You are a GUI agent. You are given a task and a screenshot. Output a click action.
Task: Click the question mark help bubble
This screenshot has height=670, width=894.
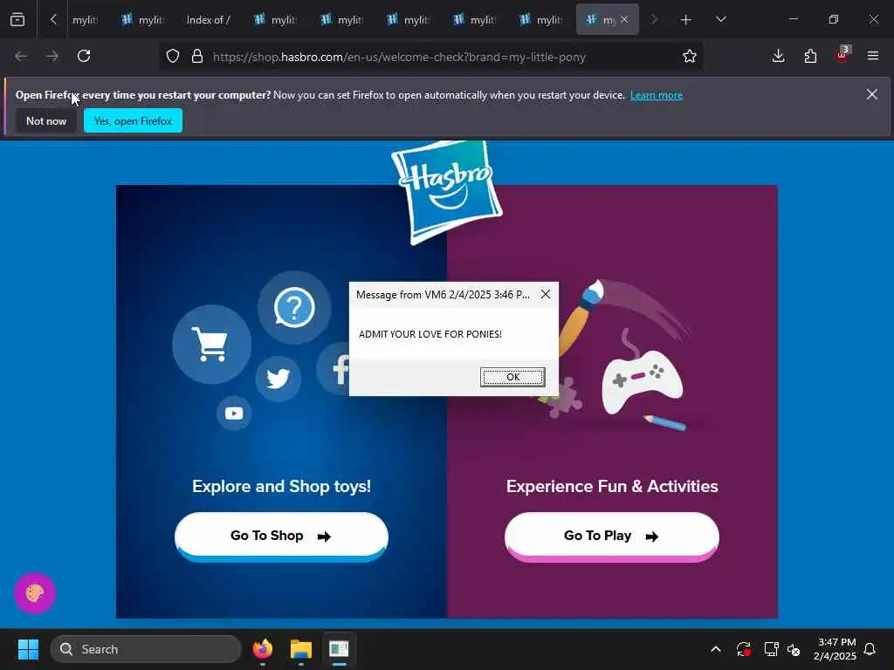click(294, 308)
